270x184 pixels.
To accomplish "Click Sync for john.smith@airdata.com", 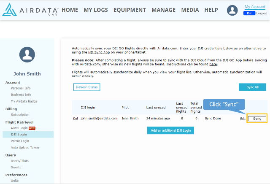I will click(x=257, y=119).
